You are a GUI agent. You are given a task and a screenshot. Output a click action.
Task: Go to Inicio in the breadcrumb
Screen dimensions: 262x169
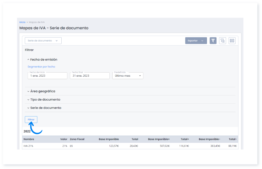click(x=22, y=22)
